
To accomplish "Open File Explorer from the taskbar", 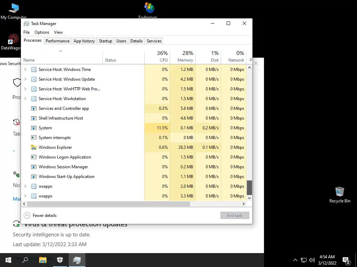I will (x=43, y=260).
